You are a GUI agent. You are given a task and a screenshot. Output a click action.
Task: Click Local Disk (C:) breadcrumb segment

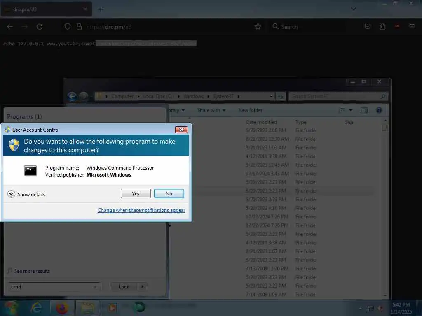point(158,96)
